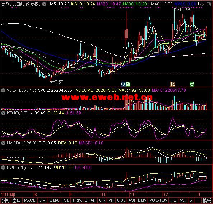Screen dimensions: 213x204
Task: Switch indicator to DMI
Action: pos(43,200)
